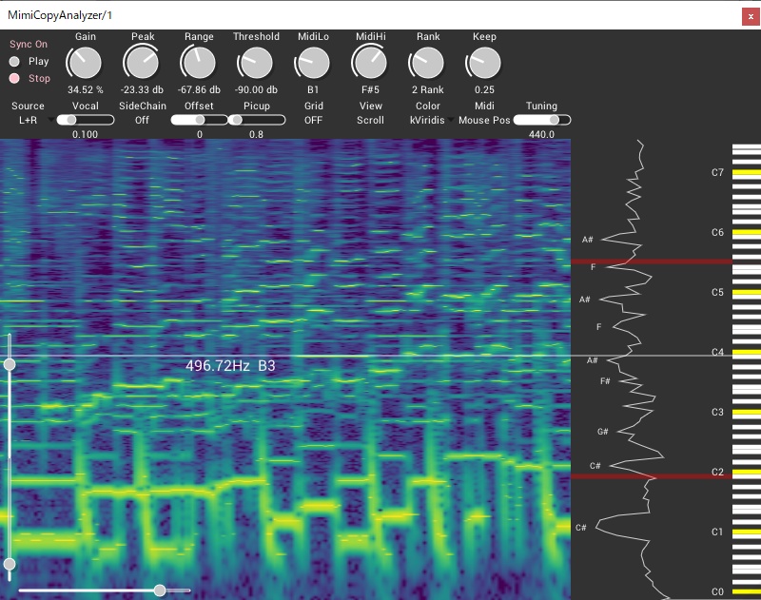Click the 0.8 Picup value
Image resolution: width=761 pixels, height=600 pixels.
[256, 134]
